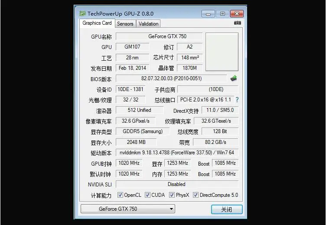
Task: Click the die size 148 mm² value
Action: (x=189, y=58)
